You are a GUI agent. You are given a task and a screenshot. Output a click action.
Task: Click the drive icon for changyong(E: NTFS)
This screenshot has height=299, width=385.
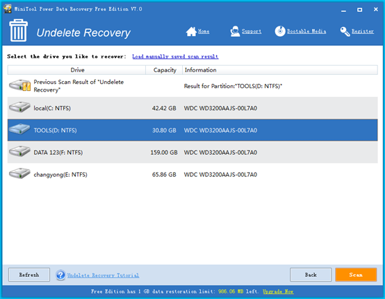click(x=19, y=173)
